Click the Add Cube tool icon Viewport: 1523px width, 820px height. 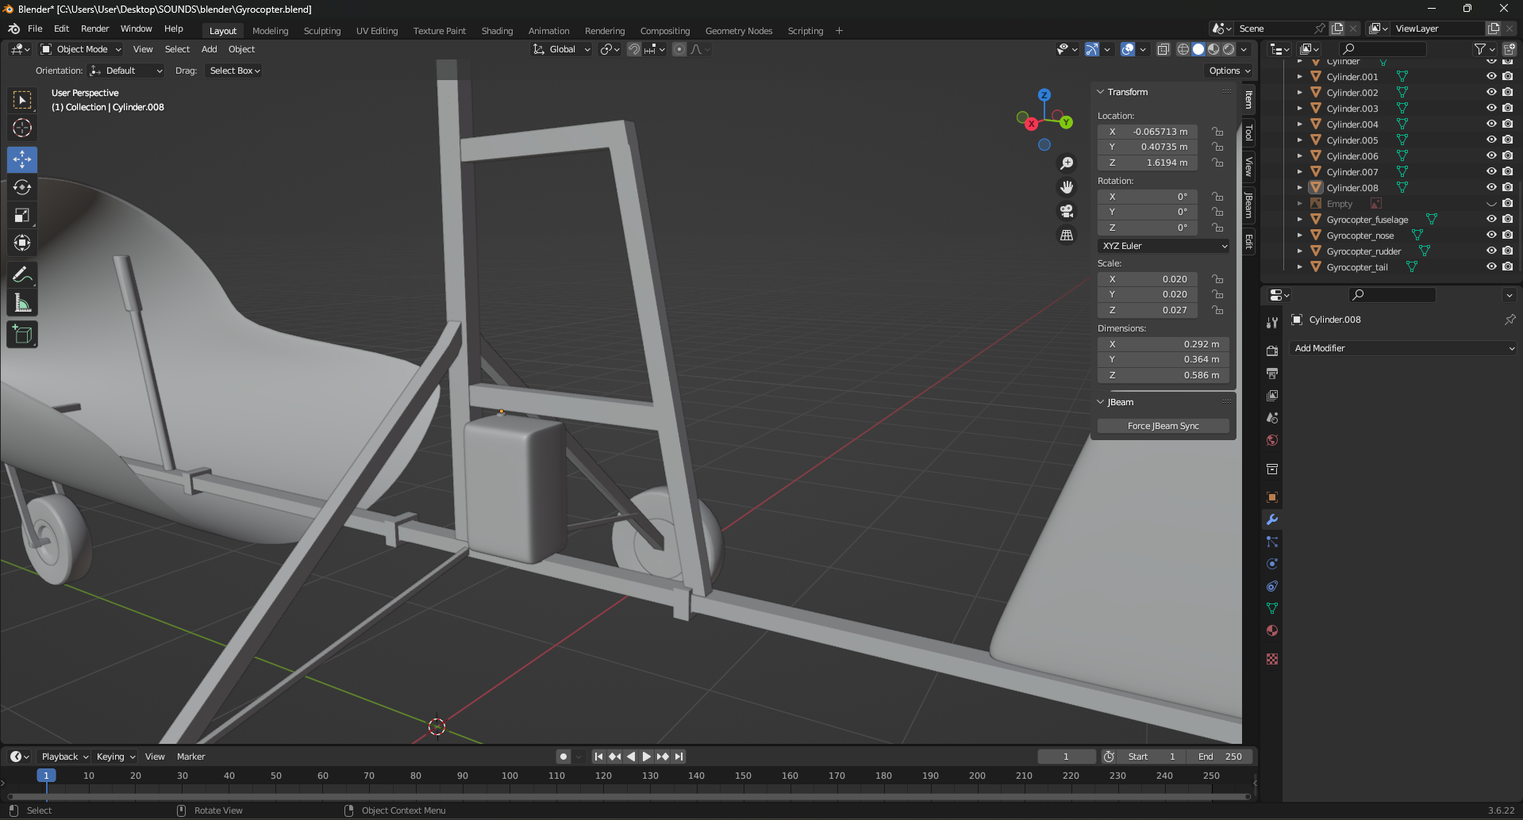tap(22, 335)
